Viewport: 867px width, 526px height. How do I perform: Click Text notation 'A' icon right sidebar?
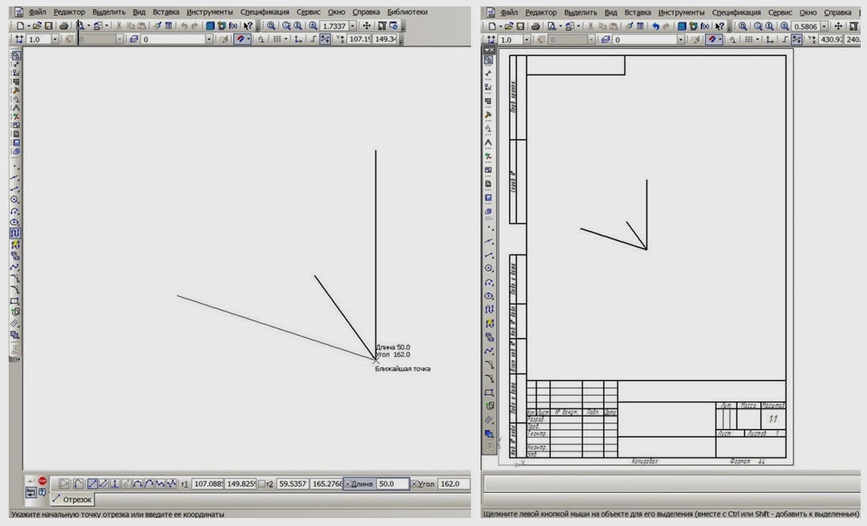tap(488, 142)
